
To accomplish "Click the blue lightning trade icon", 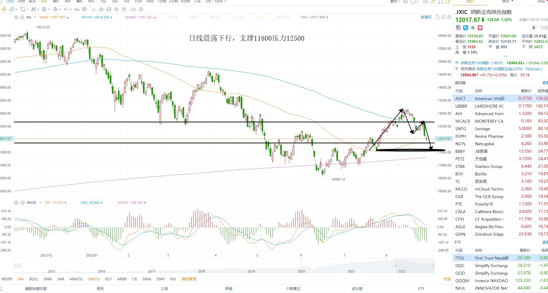I will 466,28.
